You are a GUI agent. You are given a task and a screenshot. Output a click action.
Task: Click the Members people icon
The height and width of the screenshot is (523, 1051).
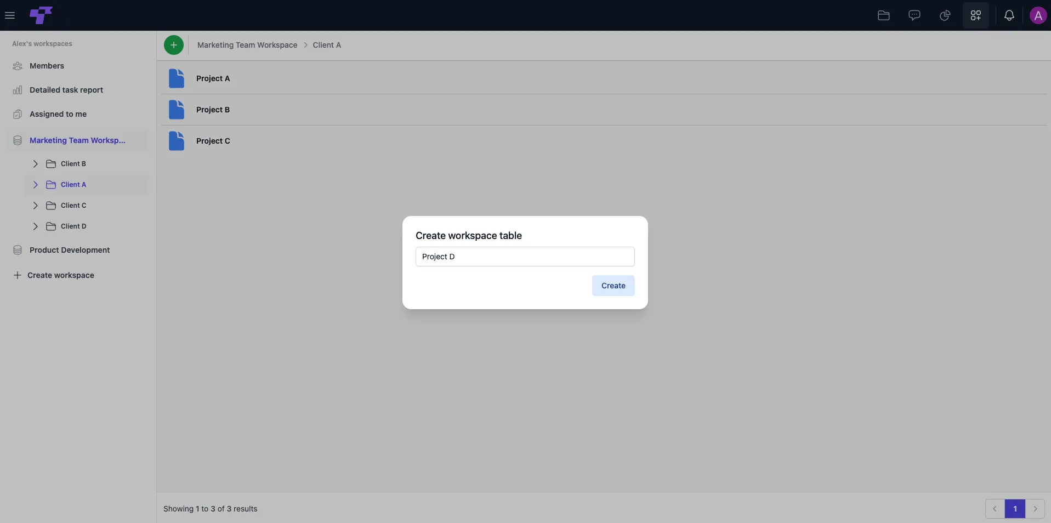point(18,66)
